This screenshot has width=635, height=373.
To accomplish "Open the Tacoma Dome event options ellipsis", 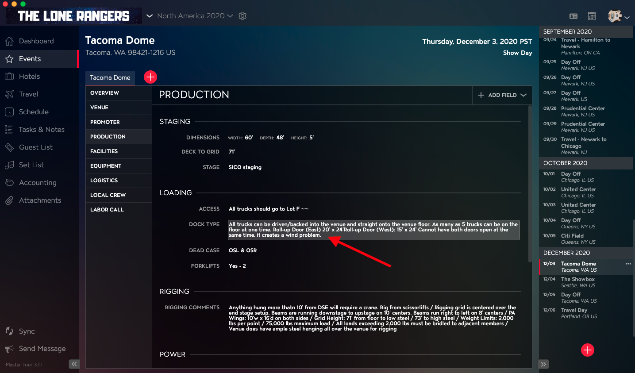I will [x=628, y=264].
